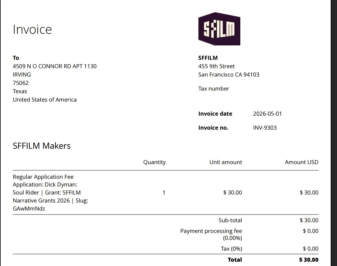
Task: Click the invoice number INV-9303
Action: pyautogui.click(x=265, y=128)
